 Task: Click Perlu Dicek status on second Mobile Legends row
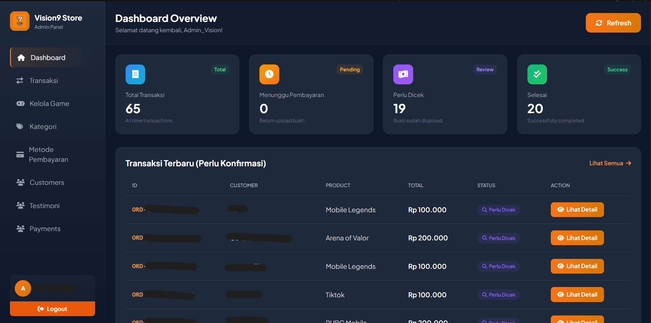499,266
